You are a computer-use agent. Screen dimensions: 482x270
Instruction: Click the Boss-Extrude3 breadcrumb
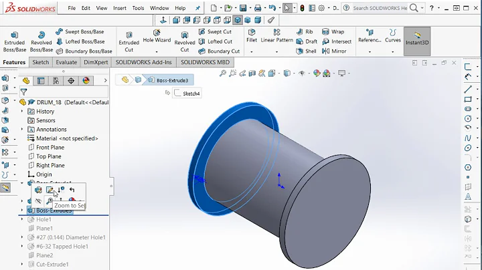point(169,80)
